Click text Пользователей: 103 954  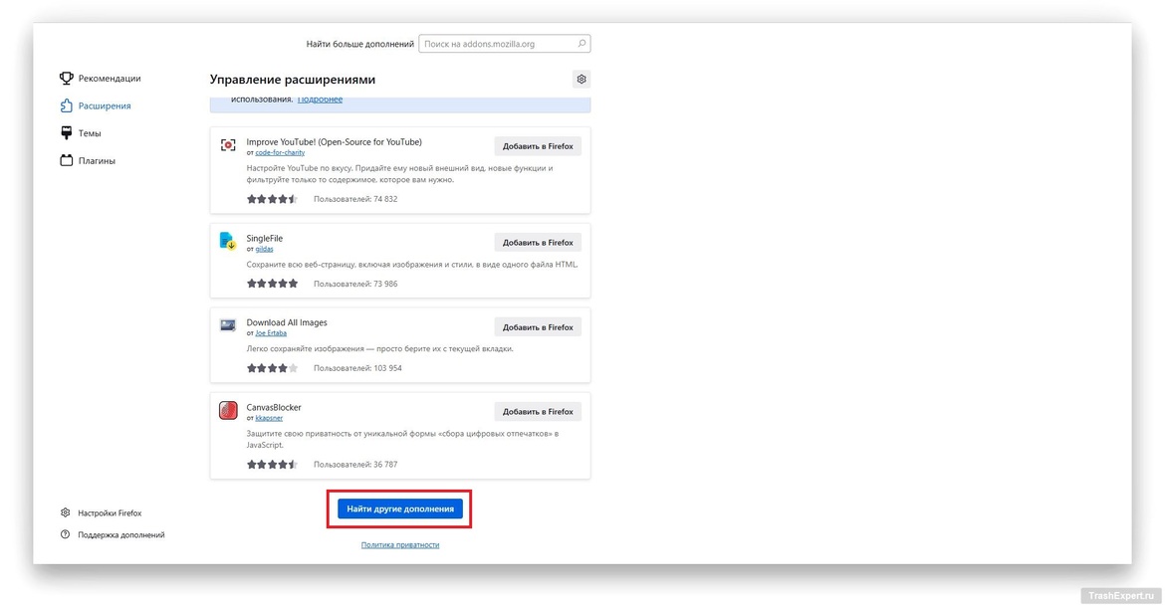357,368
